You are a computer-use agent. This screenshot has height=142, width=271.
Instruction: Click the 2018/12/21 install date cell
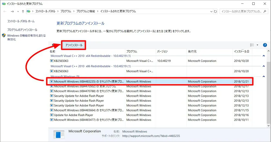(241, 82)
